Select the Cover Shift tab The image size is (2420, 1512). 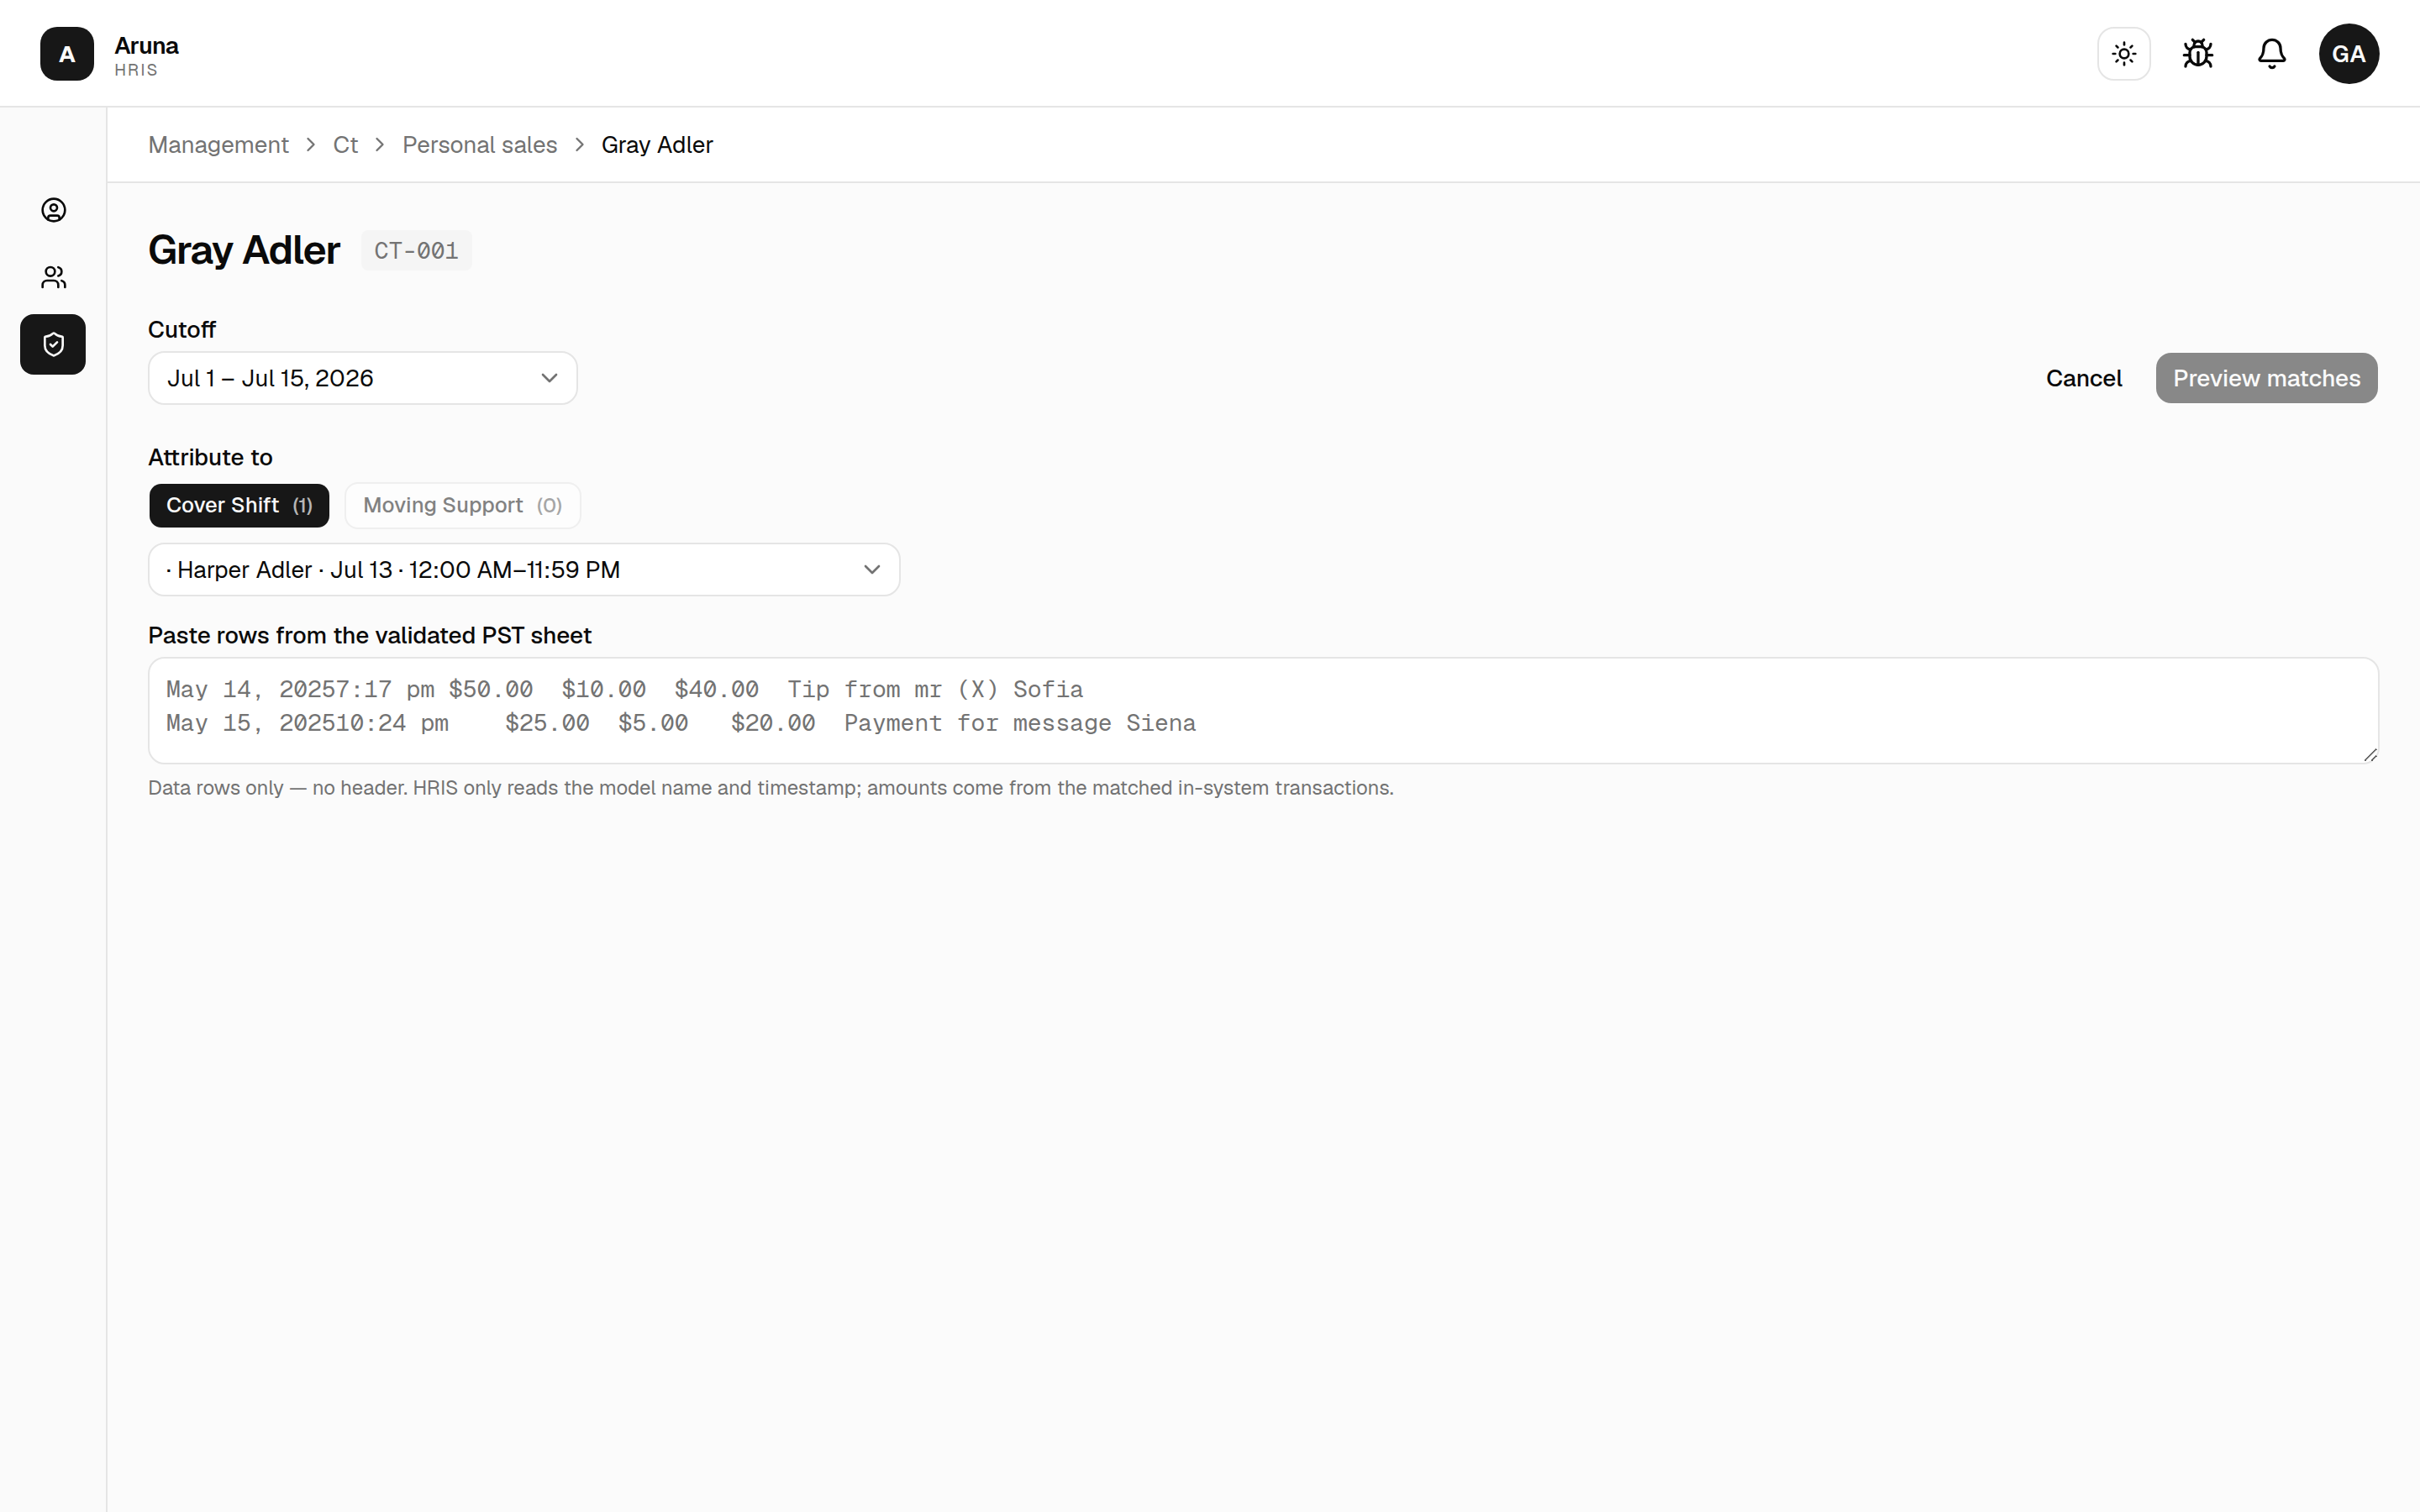click(239, 505)
